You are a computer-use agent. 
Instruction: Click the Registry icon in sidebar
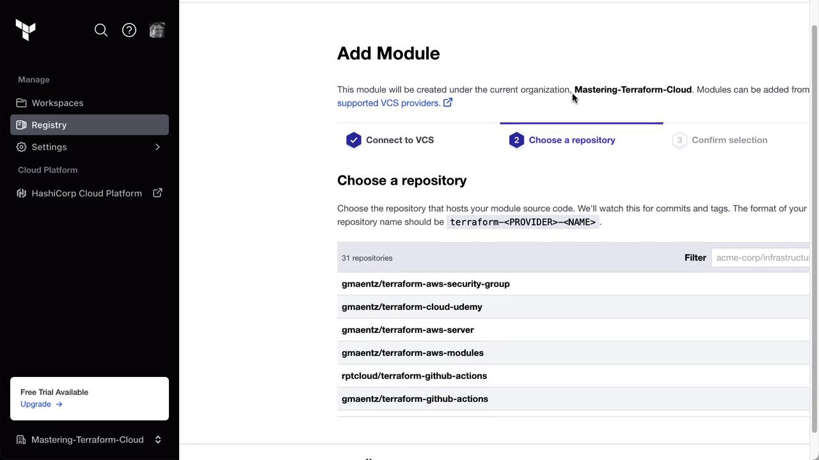click(x=22, y=125)
